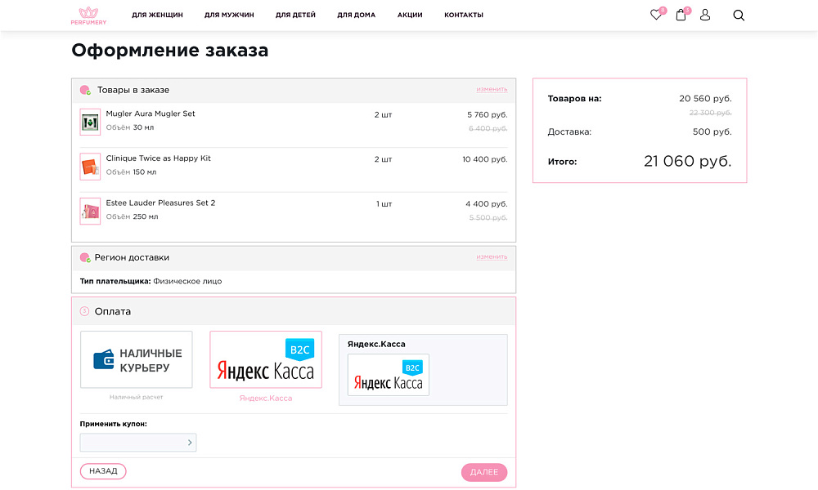
Task: Open the wishlist heart icon
Action: click(654, 15)
